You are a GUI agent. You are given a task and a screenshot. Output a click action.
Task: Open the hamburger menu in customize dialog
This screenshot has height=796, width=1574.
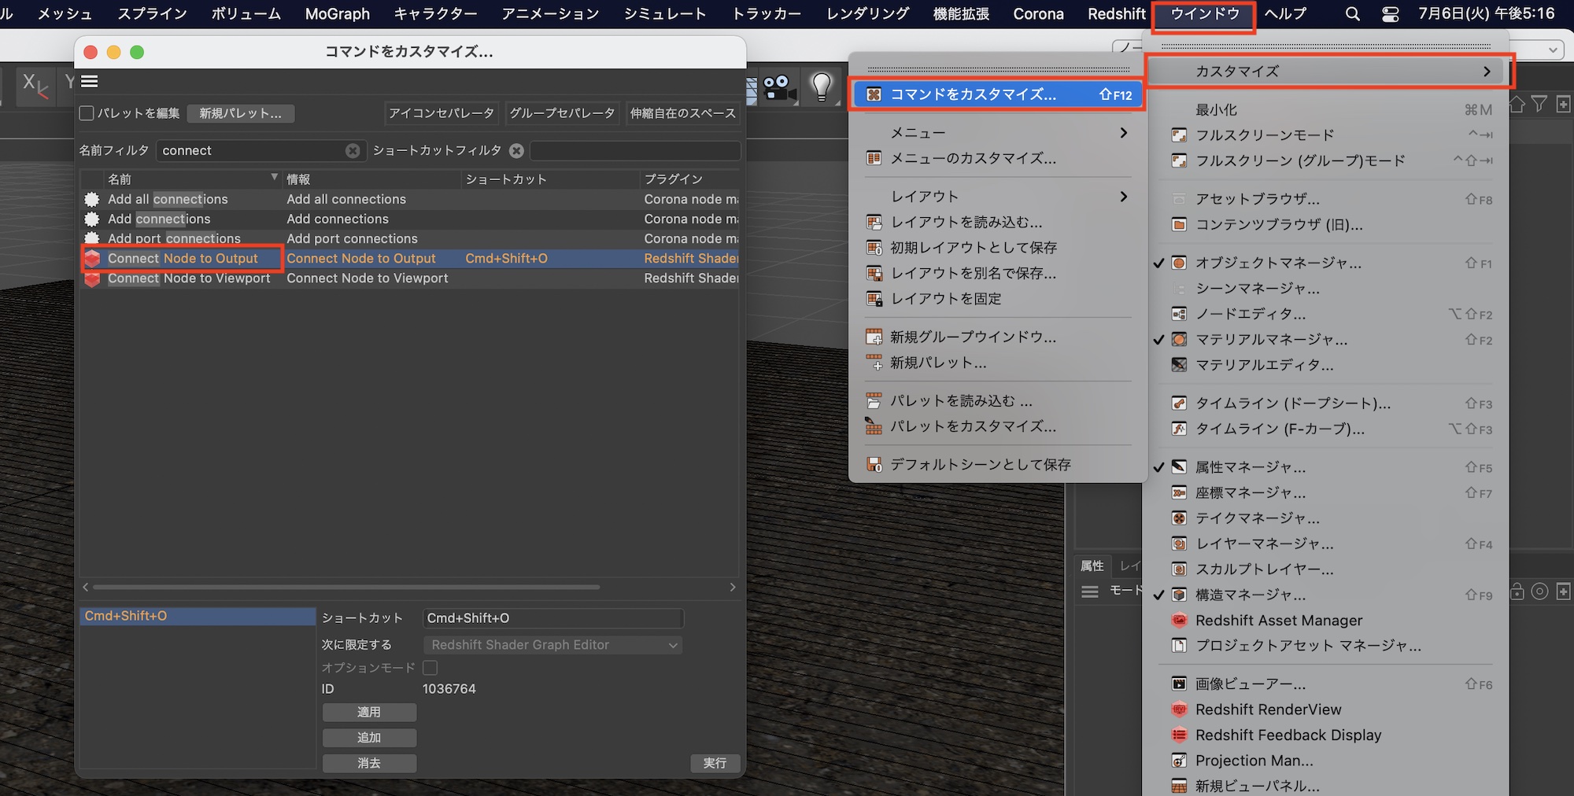pyautogui.click(x=90, y=81)
